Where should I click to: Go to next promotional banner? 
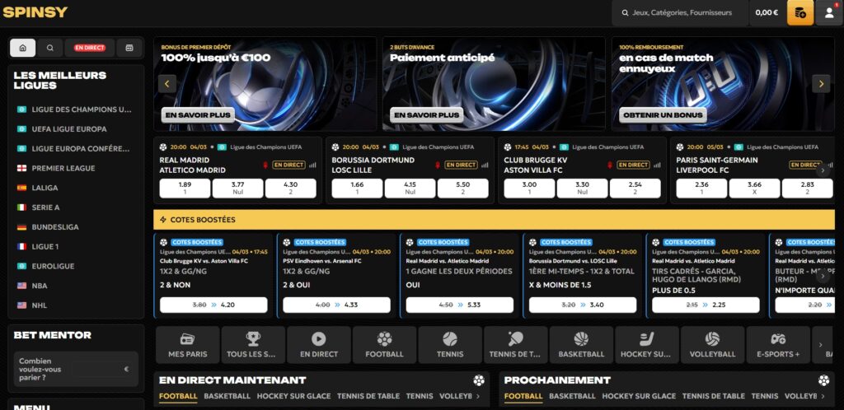[x=820, y=83]
